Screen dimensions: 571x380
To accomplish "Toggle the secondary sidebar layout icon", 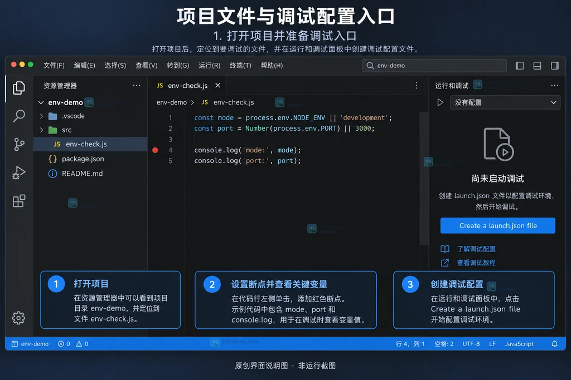I will tap(555, 66).
